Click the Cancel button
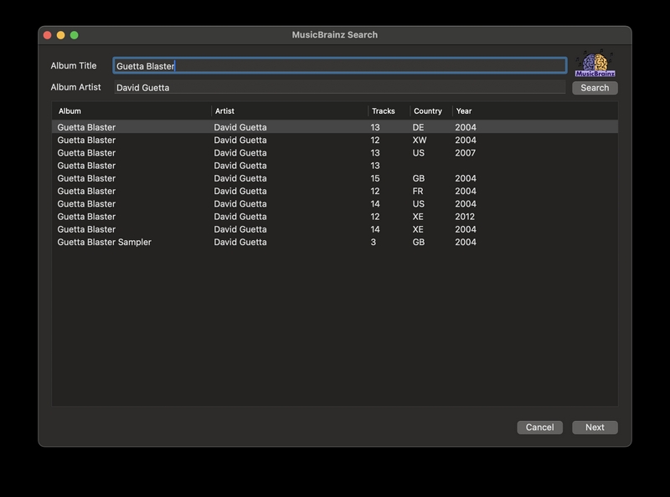The height and width of the screenshot is (497, 670). pyautogui.click(x=539, y=428)
